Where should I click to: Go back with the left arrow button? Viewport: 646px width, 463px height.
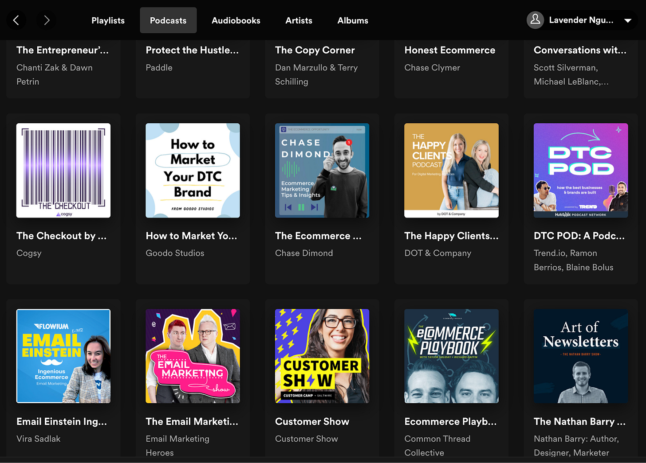[16, 20]
